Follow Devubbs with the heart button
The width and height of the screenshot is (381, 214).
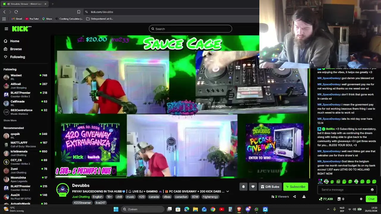(x=253, y=187)
